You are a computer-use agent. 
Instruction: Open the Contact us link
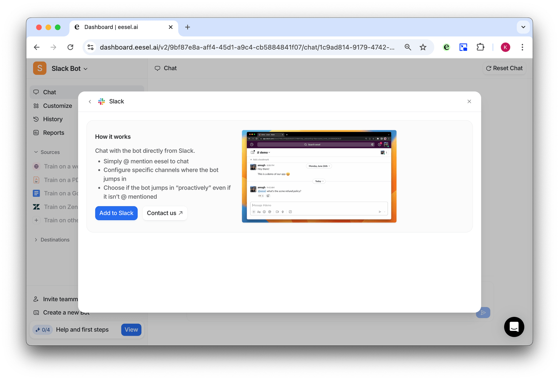click(x=165, y=213)
